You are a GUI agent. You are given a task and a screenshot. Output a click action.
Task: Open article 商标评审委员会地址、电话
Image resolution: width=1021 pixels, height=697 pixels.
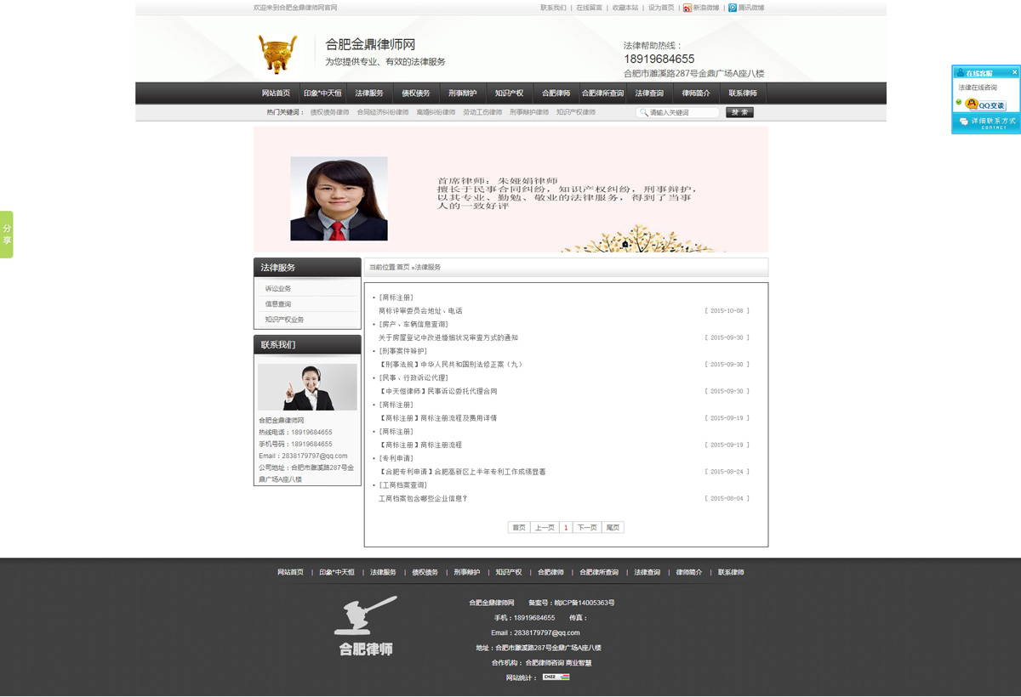420,311
